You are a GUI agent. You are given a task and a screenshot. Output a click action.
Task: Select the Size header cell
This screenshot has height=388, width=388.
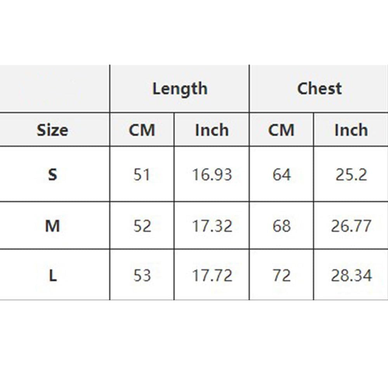click(x=52, y=130)
